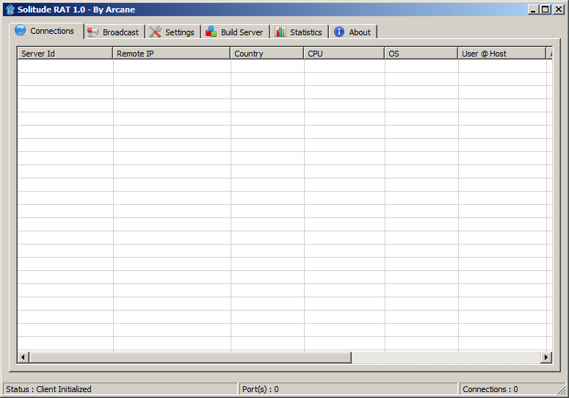Click the bar chart Statistics icon
The height and width of the screenshot is (398, 569).
280,32
